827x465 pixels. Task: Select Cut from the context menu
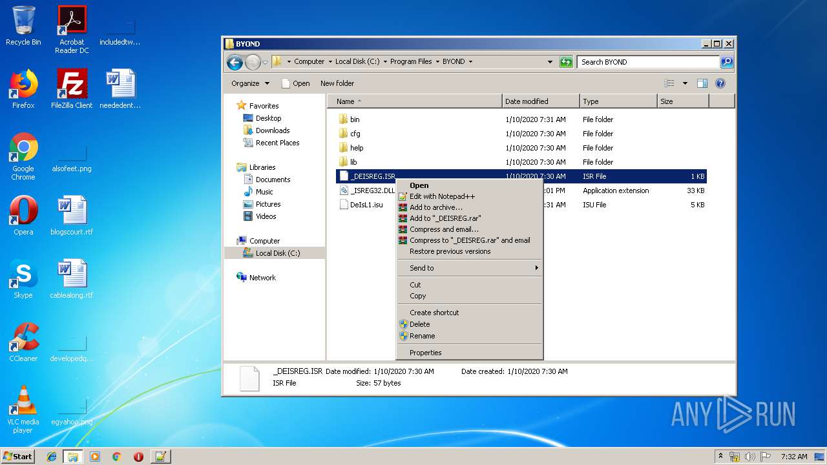pyautogui.click(x=469, y=285)
